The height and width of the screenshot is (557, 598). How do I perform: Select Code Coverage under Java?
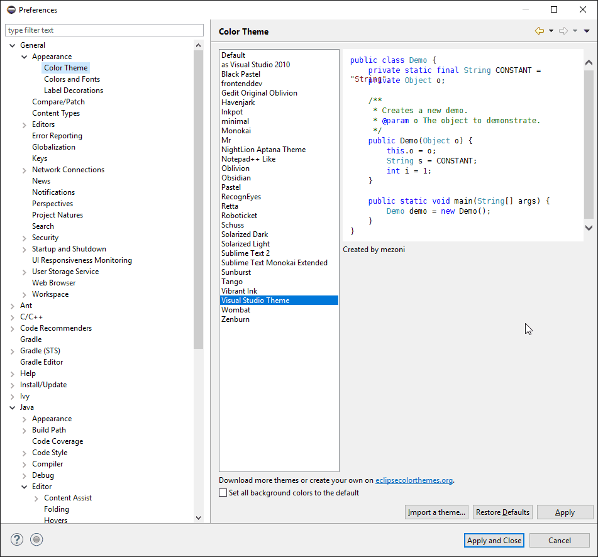point(58,441)
